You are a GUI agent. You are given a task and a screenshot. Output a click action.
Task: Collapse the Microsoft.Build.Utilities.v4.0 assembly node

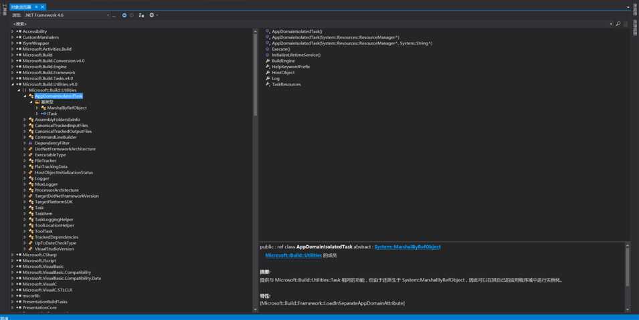(x=13, y=84)
